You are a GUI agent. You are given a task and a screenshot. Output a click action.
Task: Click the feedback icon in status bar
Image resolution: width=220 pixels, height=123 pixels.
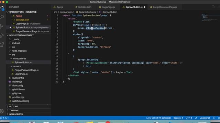coord(214,118)
